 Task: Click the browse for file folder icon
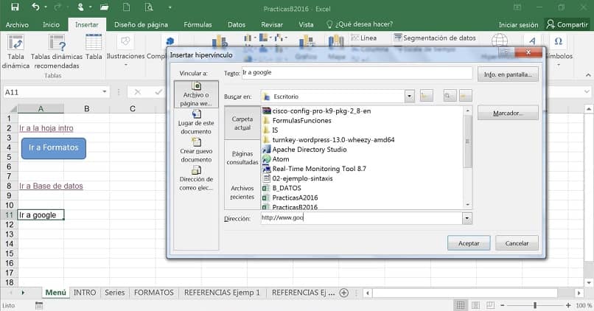click(x=465, y=96)
